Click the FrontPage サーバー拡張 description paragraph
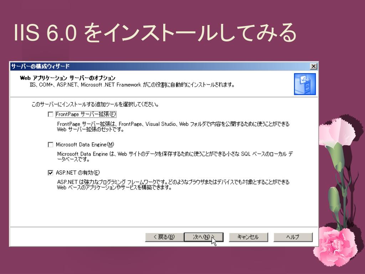 [x=173, y=127]
